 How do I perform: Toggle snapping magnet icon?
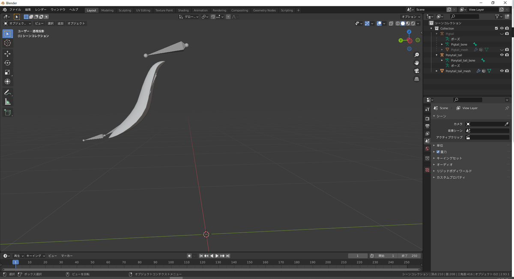[213, 17]
